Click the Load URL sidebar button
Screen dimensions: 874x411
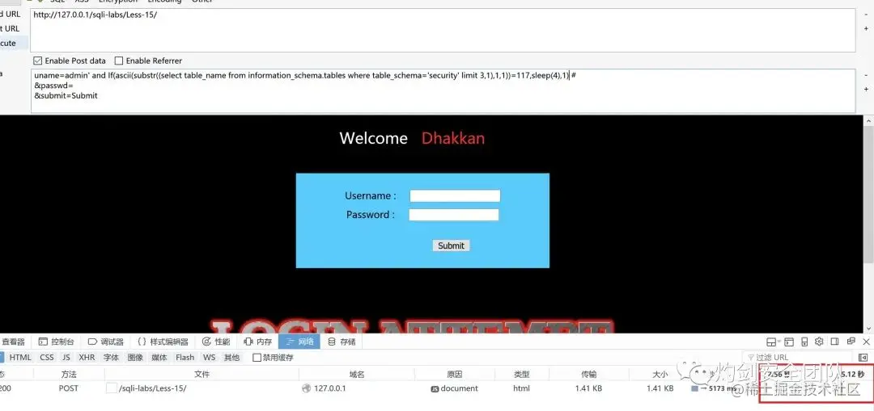pyautogui.click(x=10, y=14)
